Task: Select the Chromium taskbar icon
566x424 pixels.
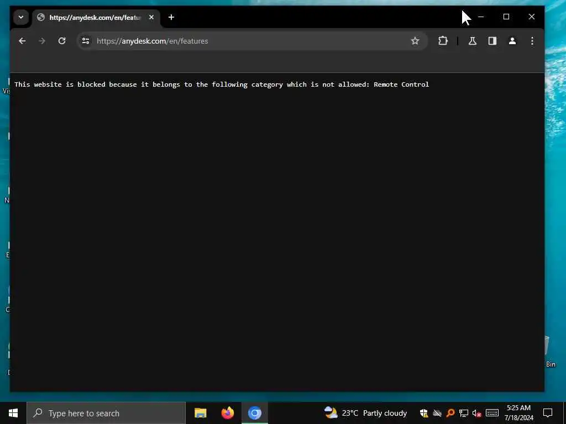Action: click(254, 413)
